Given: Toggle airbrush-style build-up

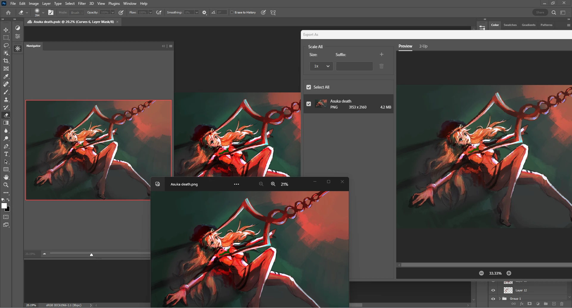Looking at the screenshot, I should pyautogui.click(x=159, y=13).
